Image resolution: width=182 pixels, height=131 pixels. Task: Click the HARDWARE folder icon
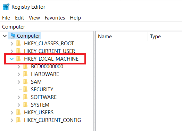(x=25, y=74)
